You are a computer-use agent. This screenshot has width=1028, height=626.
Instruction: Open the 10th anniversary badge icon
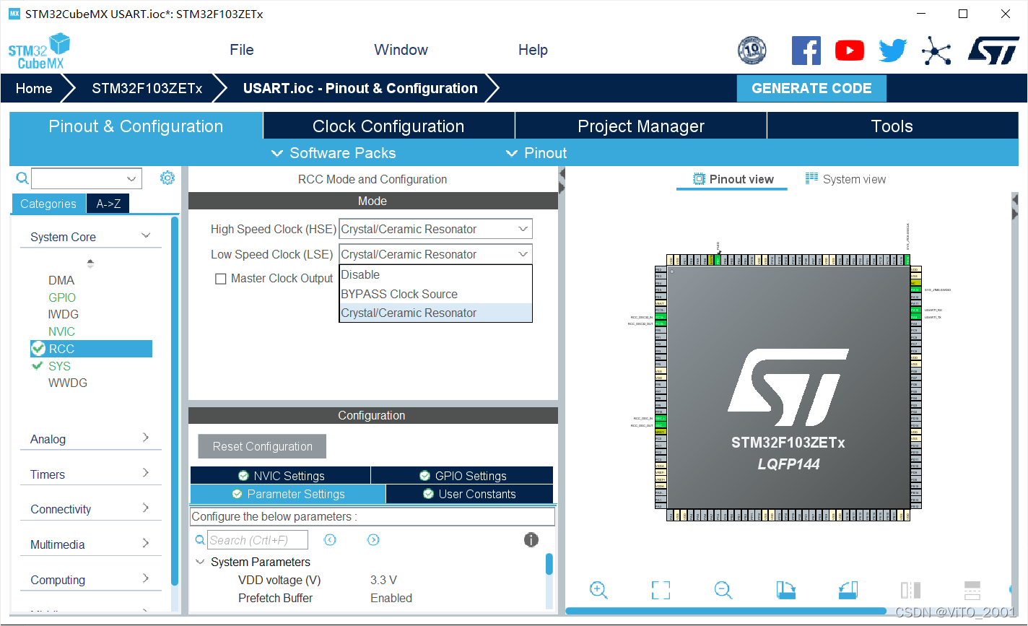pyautogui.click(x=752, y=51)
